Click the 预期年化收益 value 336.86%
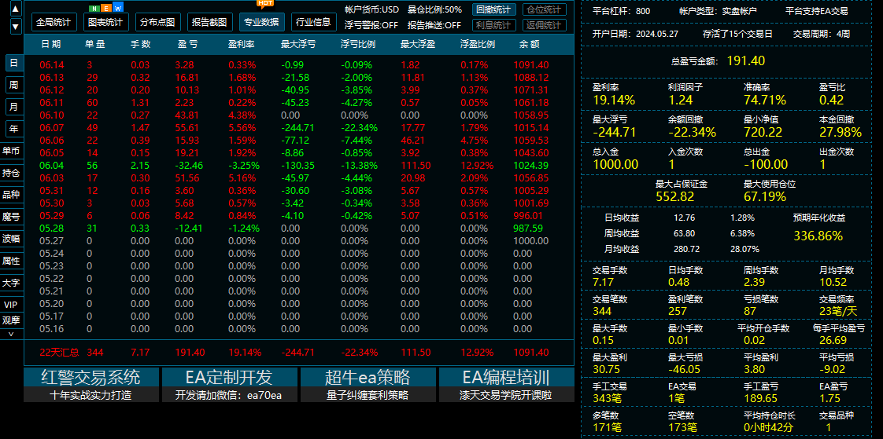This screenshot has width=883, height=439. click(818, 236)
